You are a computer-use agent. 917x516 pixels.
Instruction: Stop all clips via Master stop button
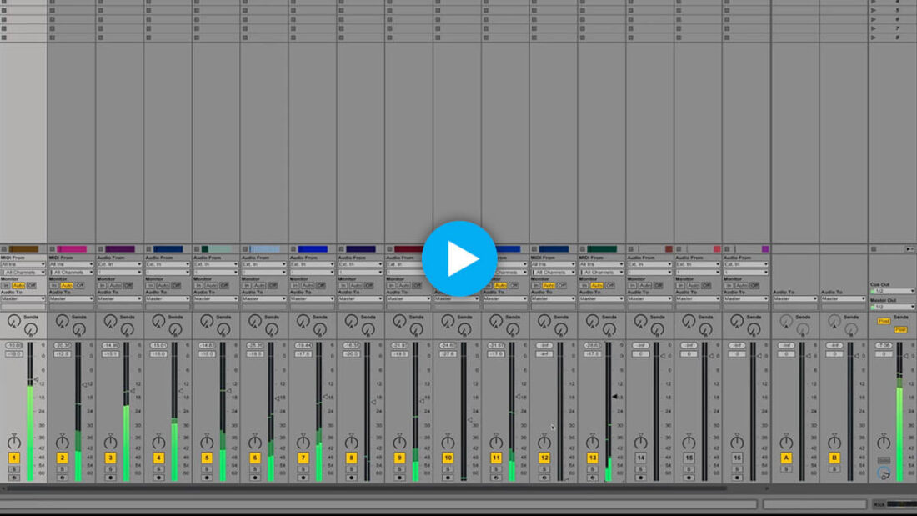tap(874, 249)
